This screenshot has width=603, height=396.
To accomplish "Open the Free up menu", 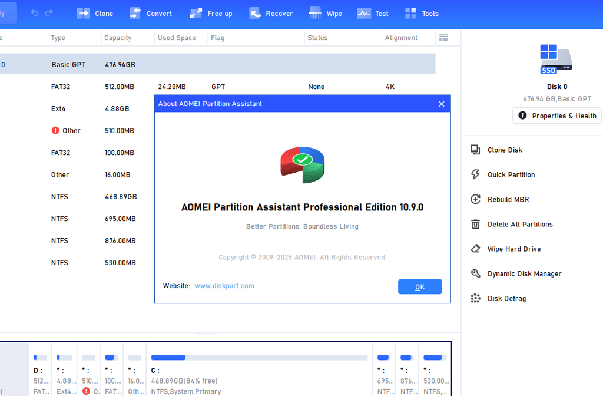I will [x=211, y=14].
